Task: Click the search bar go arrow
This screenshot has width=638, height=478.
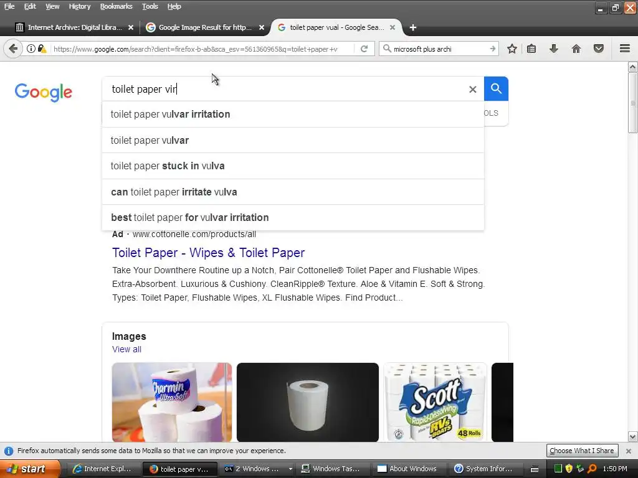Action: click(x=492, y=49)
